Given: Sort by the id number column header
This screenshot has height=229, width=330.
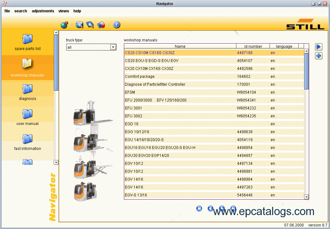Looking at the screenshot, I should pos(253,46).
